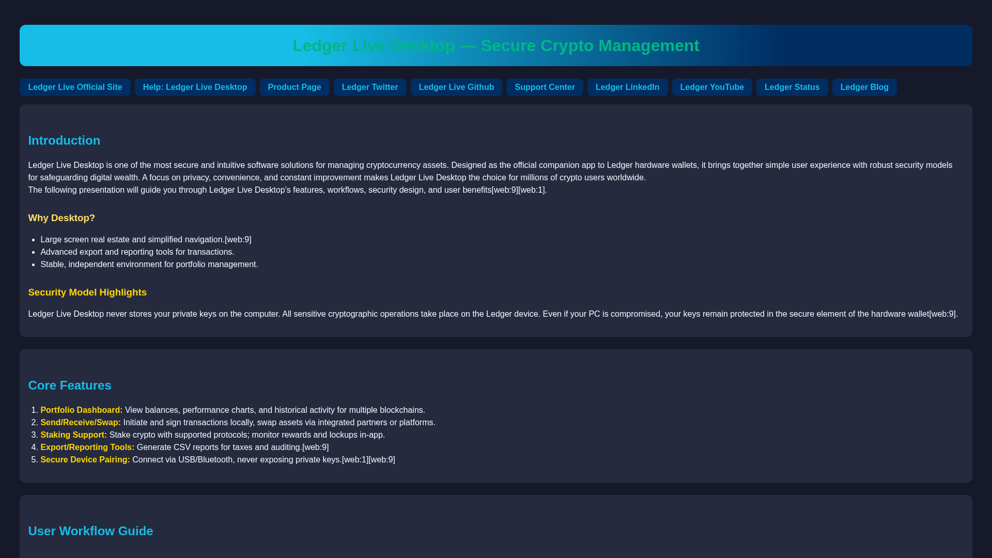
Task: Click the sentence starting 'The following presentation will guide'
Action: pyautogui.click(x=288, y=190)
